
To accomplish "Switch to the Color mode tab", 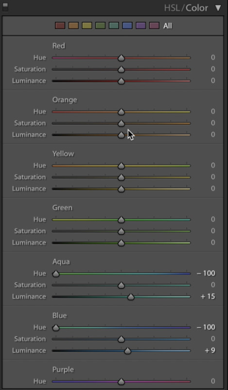I will pos(197,8).
